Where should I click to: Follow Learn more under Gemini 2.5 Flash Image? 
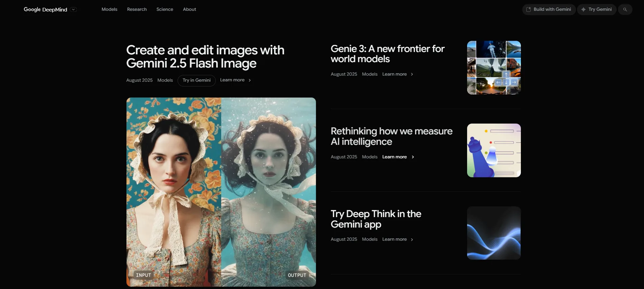232,80
